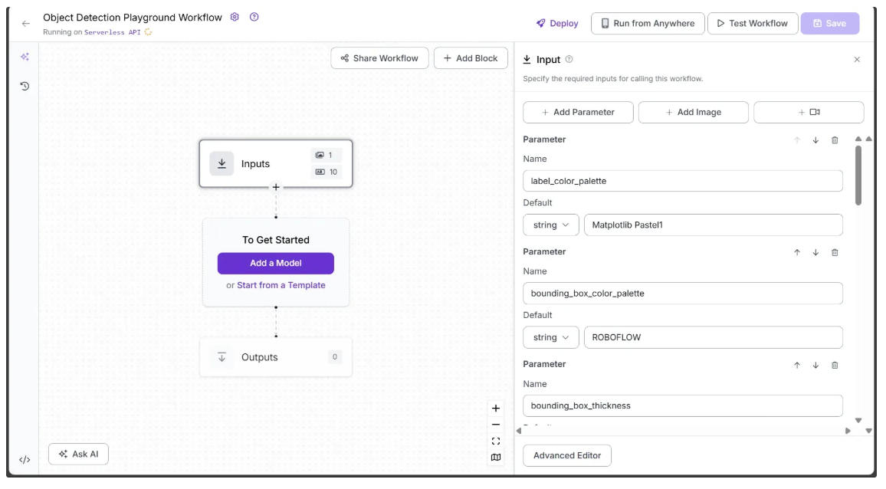Click the bounding_box_thickness name field

pos(682,405)
